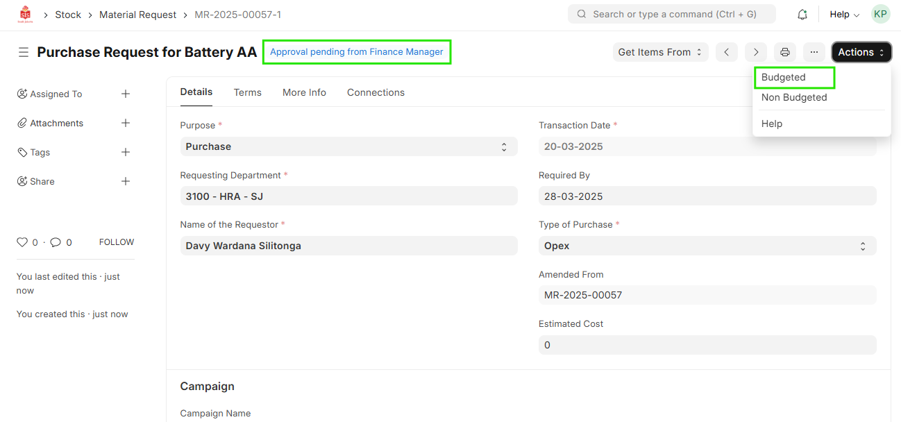Viewport: 901px width, 422px height.
Task: Toggle the sidebar hamburger menu
Action: tap(24, 52)
